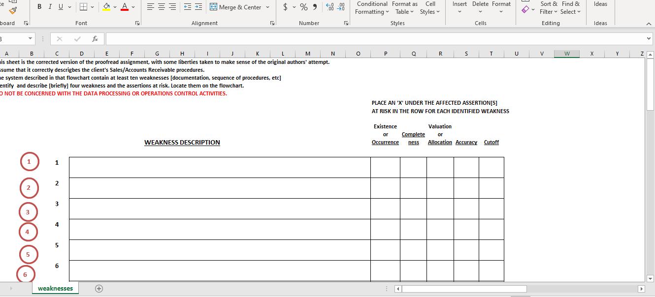
Task: Open Conditional Formatting menu
Action: click(372, 8)
